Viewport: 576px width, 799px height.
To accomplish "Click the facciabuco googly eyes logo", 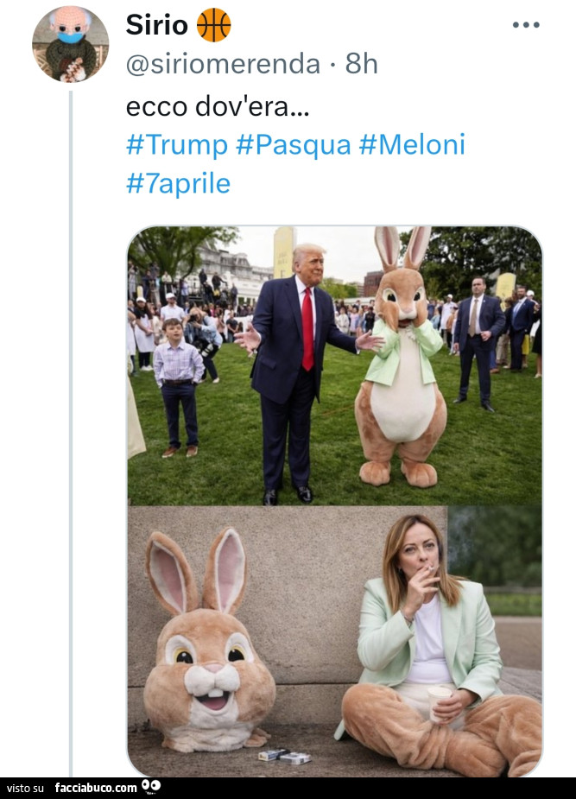I will 151,786.
